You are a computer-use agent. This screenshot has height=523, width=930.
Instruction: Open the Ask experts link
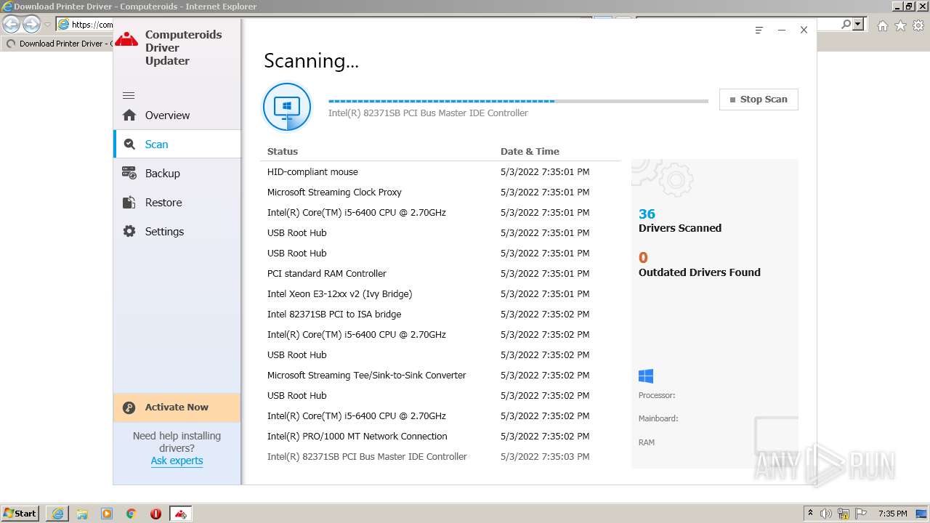177,461
